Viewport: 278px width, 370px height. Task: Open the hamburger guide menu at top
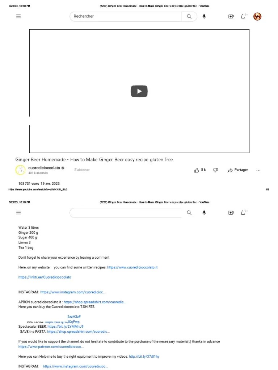pos(18,16)
